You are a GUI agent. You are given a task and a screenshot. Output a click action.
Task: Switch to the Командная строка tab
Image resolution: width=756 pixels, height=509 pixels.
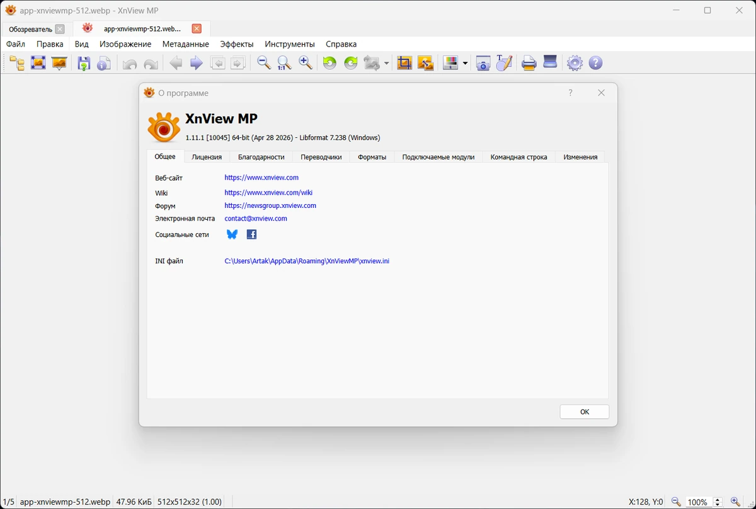[x=519, y=157]
